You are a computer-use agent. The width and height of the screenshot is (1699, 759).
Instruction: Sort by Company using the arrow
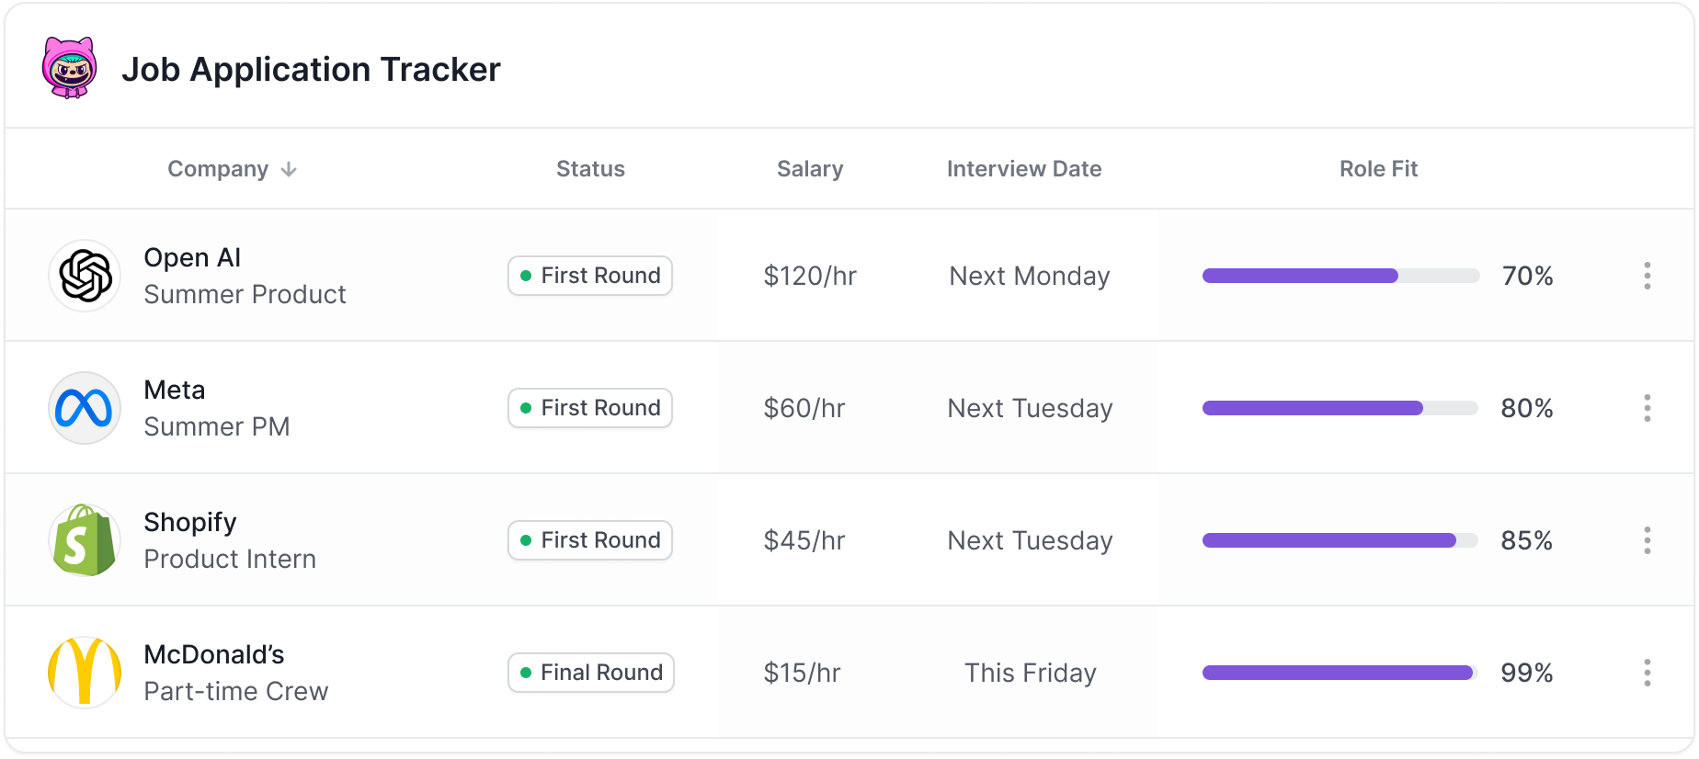pyautogui.click(x=289, y=170)
